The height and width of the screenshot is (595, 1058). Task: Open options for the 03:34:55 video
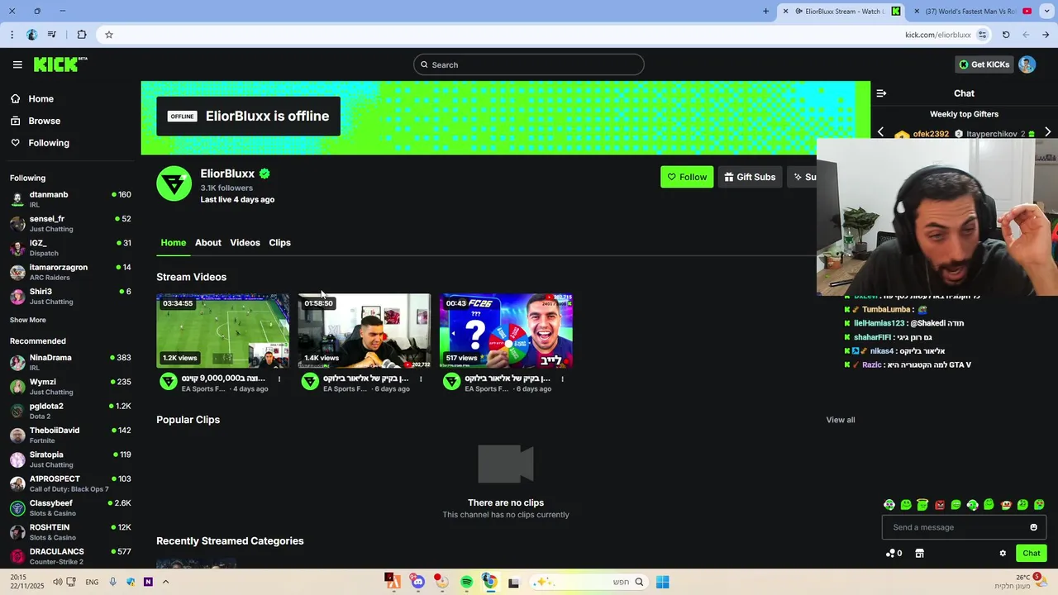tap(279, 379)
